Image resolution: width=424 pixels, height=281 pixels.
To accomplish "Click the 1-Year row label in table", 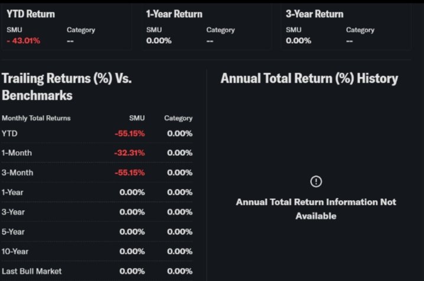I will (13, 192).
